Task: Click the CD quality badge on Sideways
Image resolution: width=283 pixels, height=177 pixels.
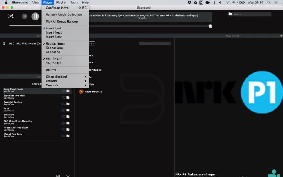Action: (63, 117)
